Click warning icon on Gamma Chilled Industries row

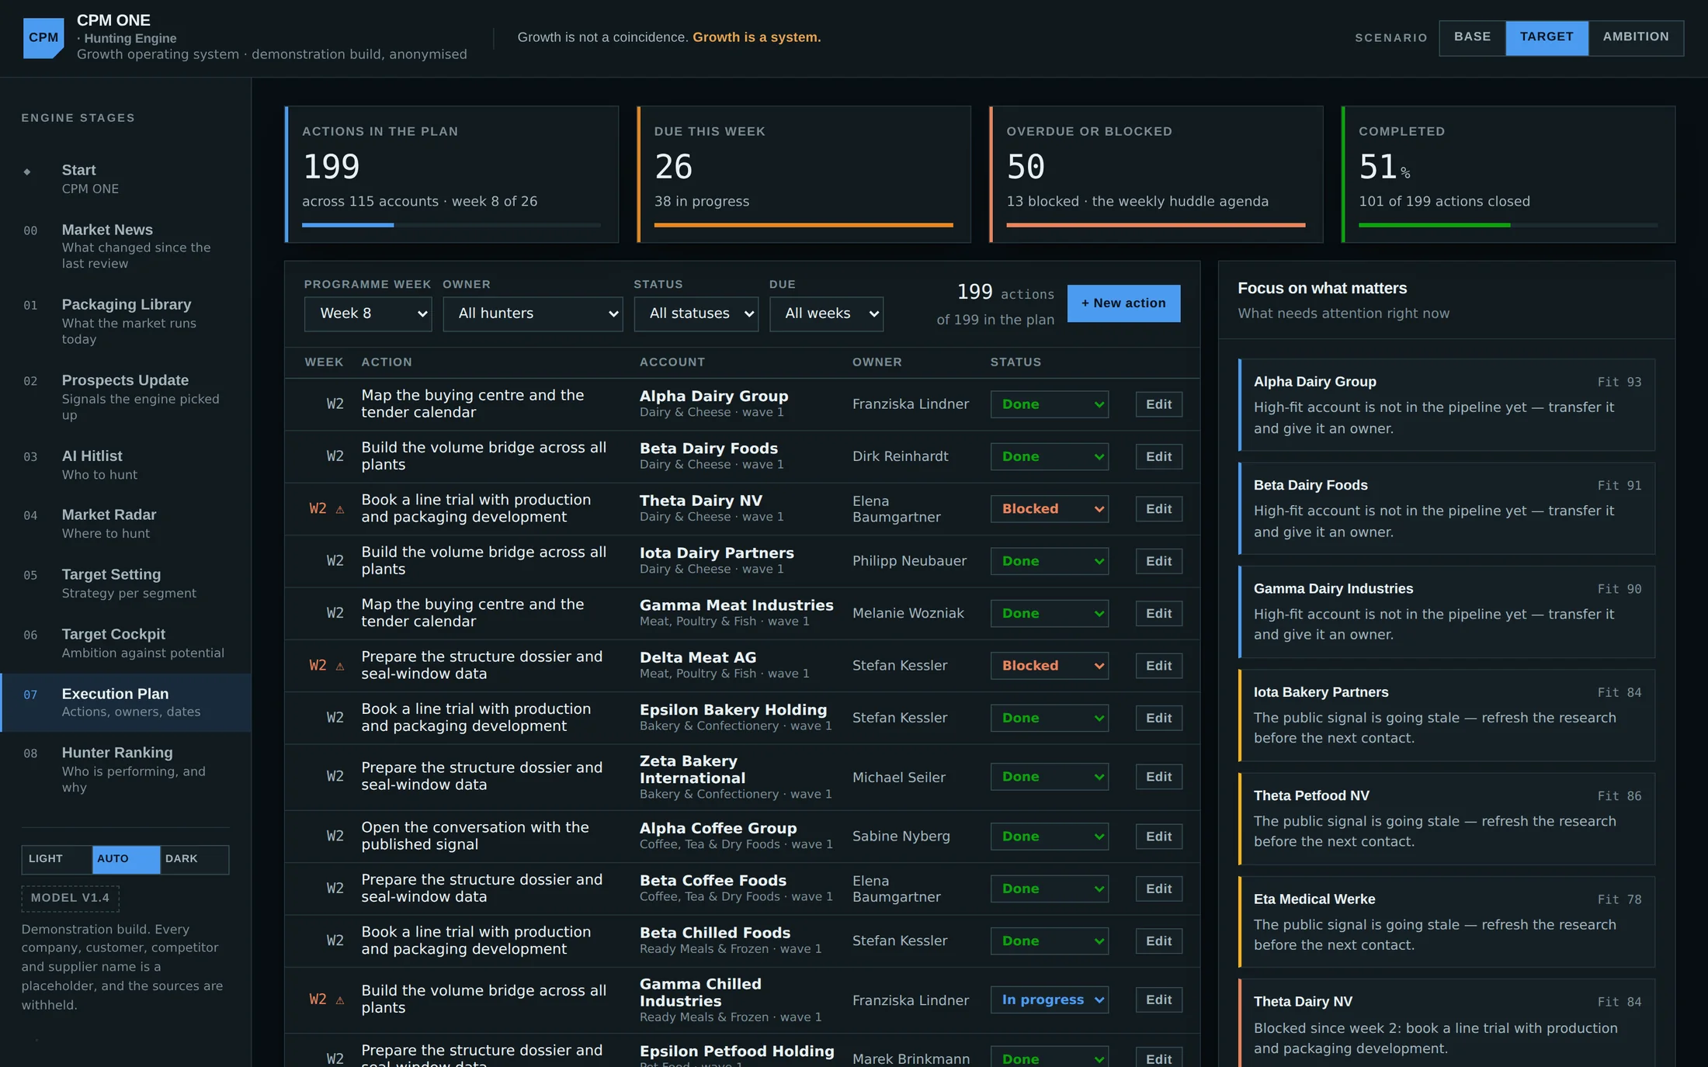[x=340, y=1000]
